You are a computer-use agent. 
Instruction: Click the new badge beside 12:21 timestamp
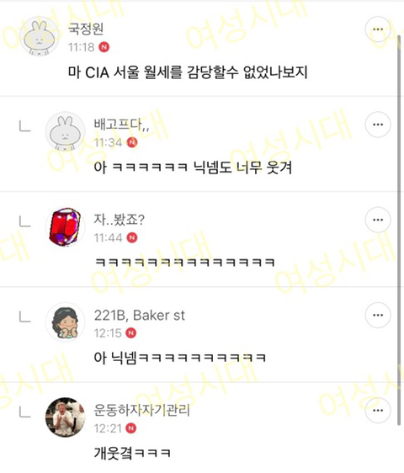(x=131, y=428)
